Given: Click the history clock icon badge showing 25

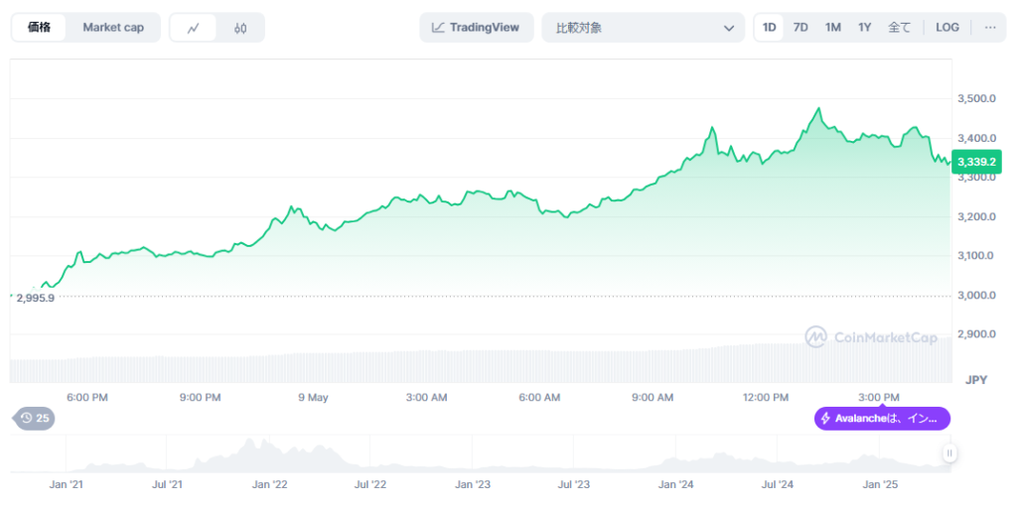Looking at the screenshot, I should 34,419.
